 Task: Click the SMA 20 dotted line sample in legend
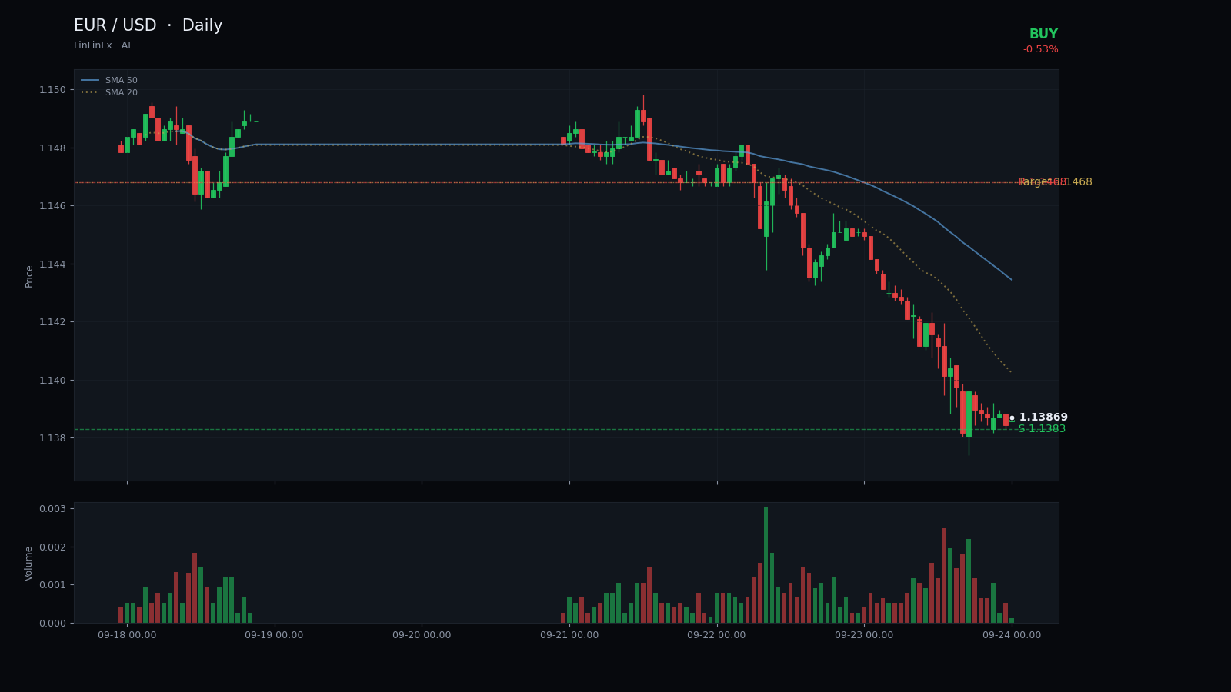pyautogui.click(x=90, y=93)
